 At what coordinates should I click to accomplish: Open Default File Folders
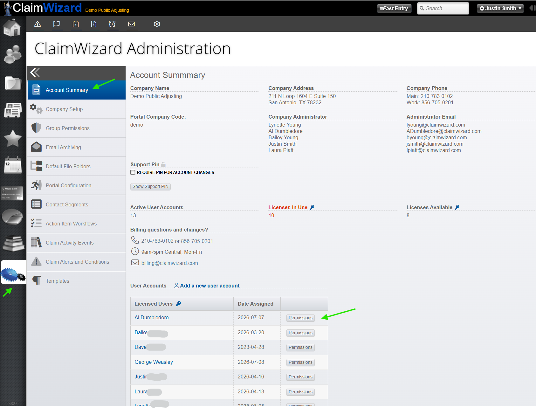(76, 166)
